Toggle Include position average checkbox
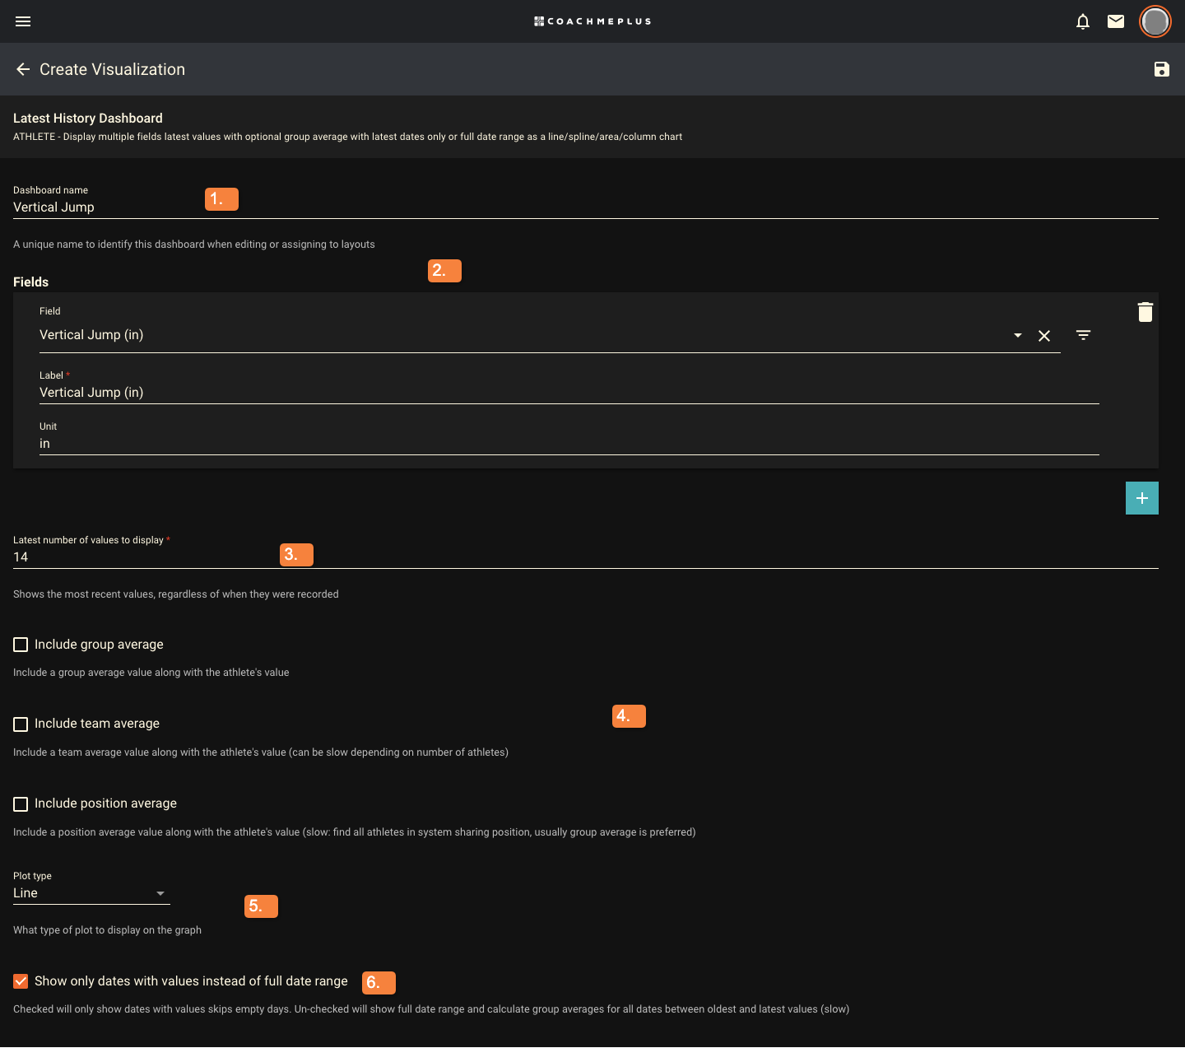The image size is (1185, 1048). pos(21,804)
